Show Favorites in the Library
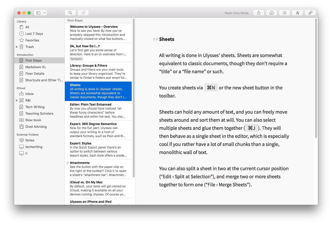 click(32, 40)
